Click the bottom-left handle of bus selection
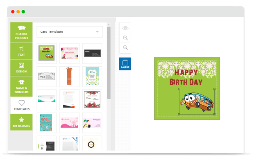The width and height of the screenshot is (254, 160). (x=179, y=115)
